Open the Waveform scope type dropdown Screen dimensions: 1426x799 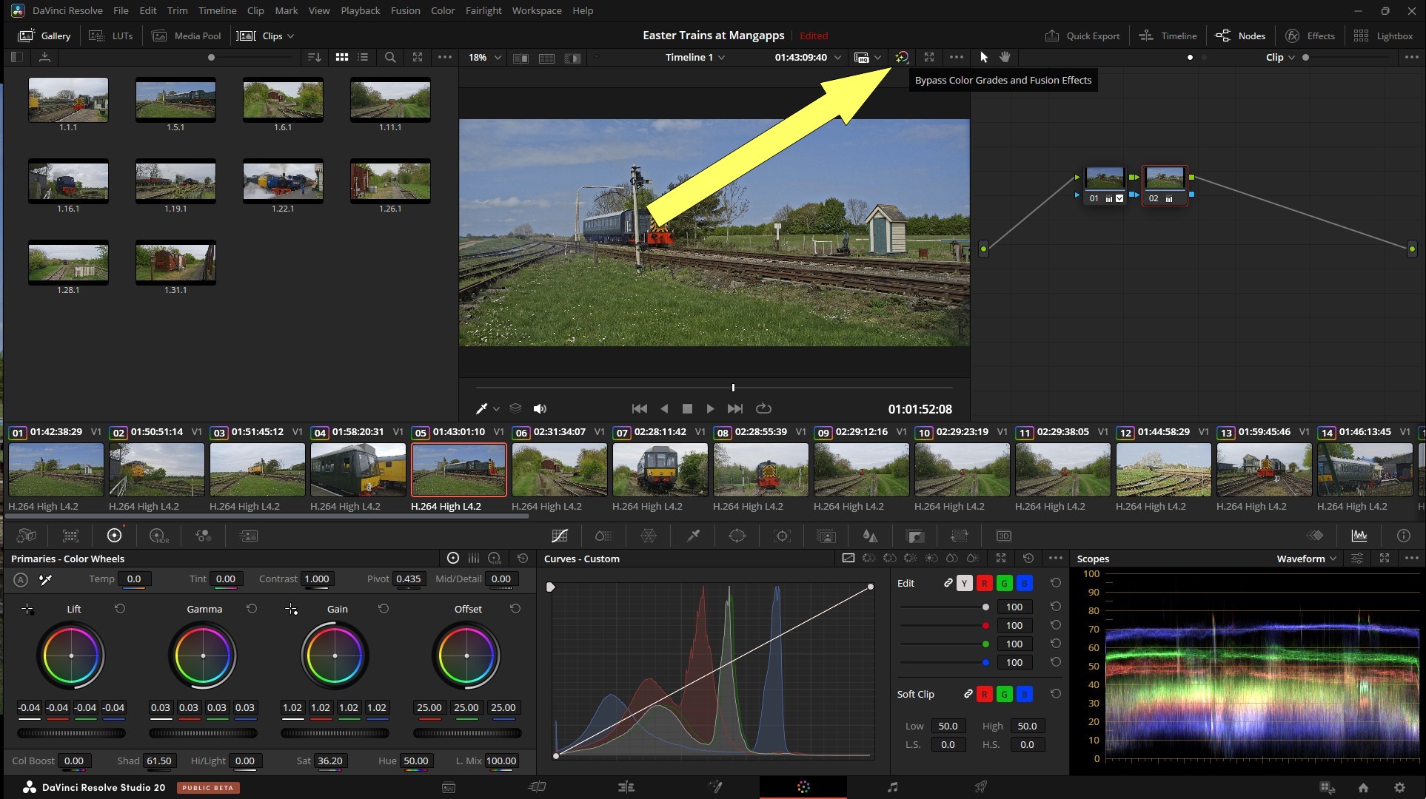(x=1306, y=559)
